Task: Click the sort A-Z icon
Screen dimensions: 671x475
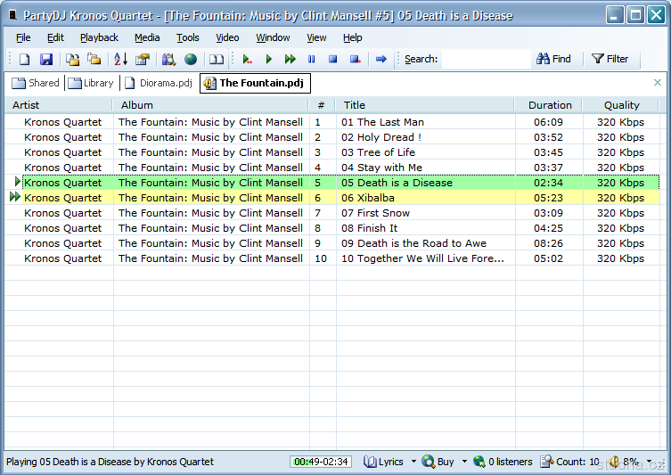Action: [x=120, y=60]
